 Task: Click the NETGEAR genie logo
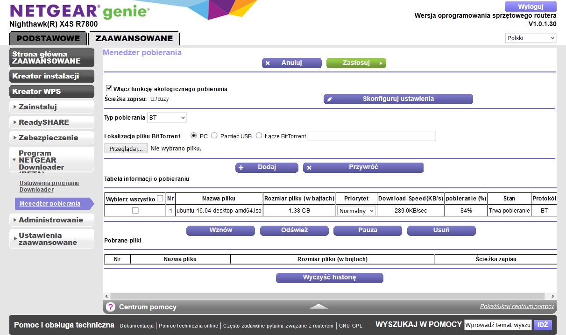79,12
